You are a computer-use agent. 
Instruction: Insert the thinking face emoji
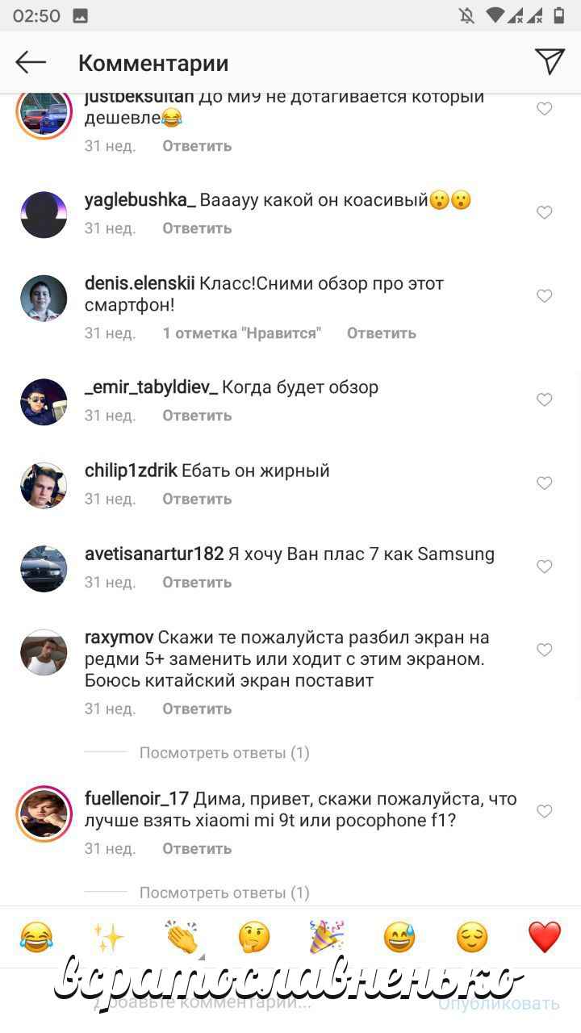254,937
